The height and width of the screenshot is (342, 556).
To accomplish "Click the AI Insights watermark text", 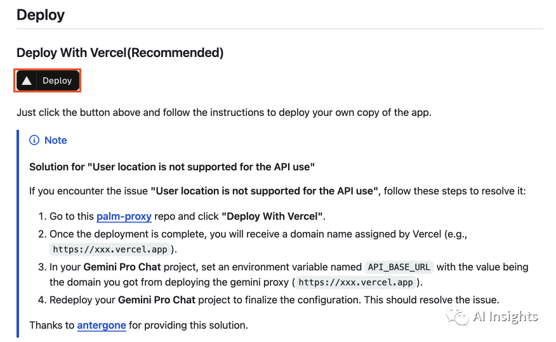I will (505, 317).
